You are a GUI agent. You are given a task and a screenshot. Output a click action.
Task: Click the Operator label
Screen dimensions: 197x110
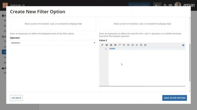pyautogui.click(x=15, y=38)
